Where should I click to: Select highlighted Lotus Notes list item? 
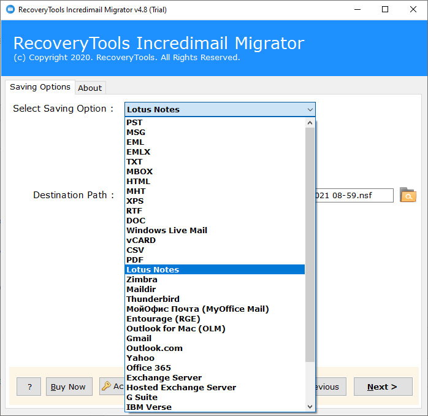215,269
